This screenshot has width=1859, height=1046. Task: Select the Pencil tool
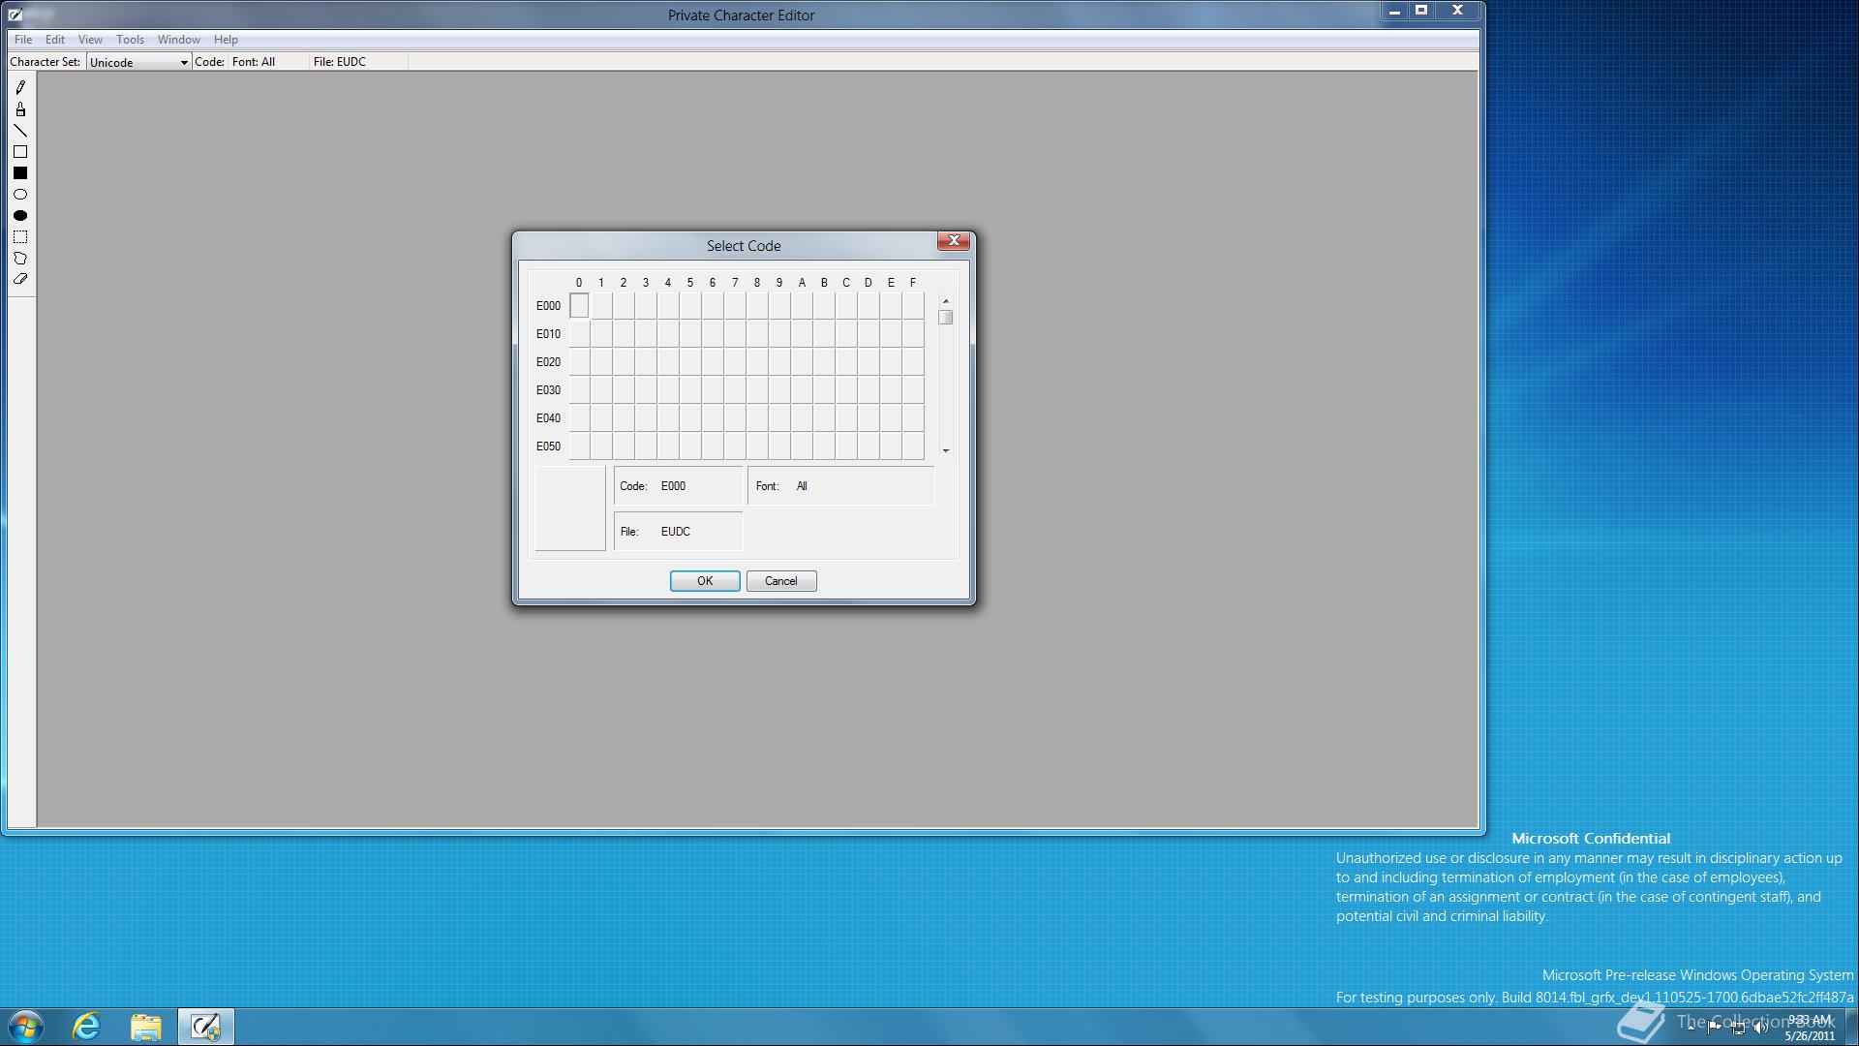(x=20, y=87)
